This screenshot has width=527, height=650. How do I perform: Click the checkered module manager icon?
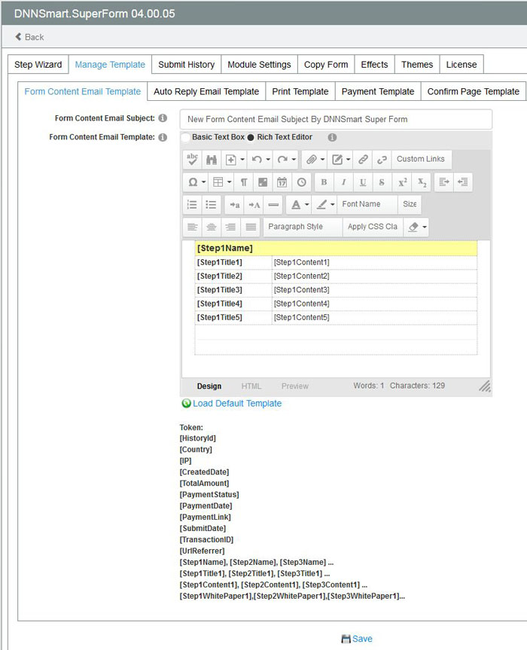(263, 182)
